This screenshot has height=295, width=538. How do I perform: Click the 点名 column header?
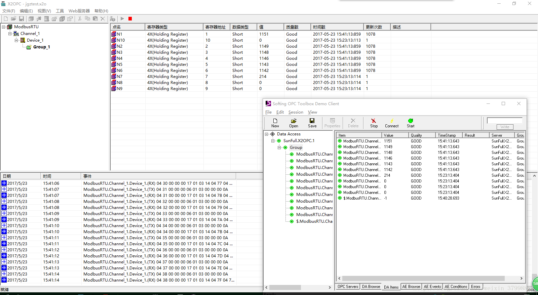tap(128, 27)
